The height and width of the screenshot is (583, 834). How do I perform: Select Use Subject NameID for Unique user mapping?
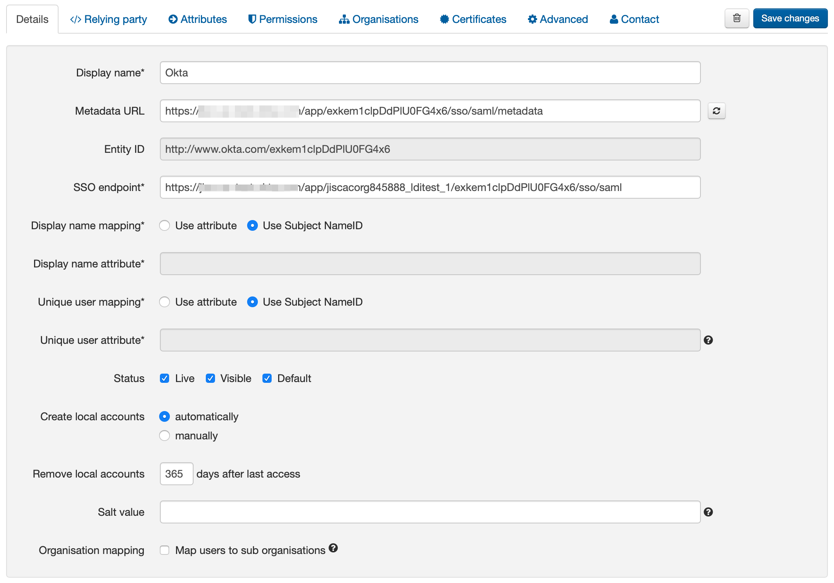[252, 302]
